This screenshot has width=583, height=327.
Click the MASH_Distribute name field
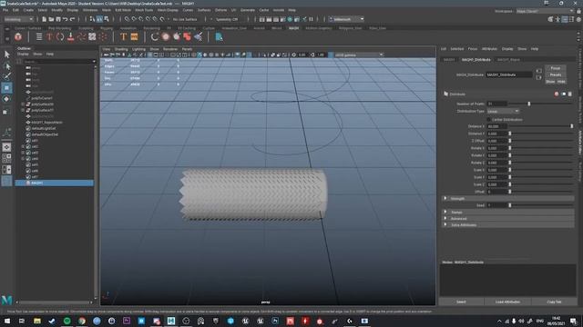point(509,74)
